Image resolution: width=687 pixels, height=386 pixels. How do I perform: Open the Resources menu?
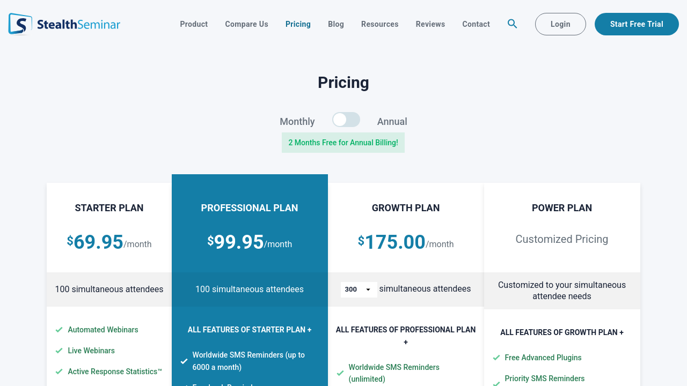click(x=379, y=24)
